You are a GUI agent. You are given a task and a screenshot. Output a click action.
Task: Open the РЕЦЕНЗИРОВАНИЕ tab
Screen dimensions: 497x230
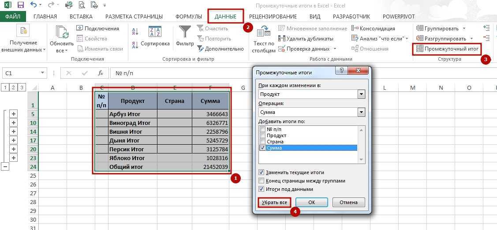(x=273, y=16)
